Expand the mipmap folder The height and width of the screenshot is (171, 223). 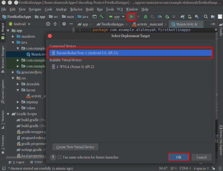click(x=18, y=102)
